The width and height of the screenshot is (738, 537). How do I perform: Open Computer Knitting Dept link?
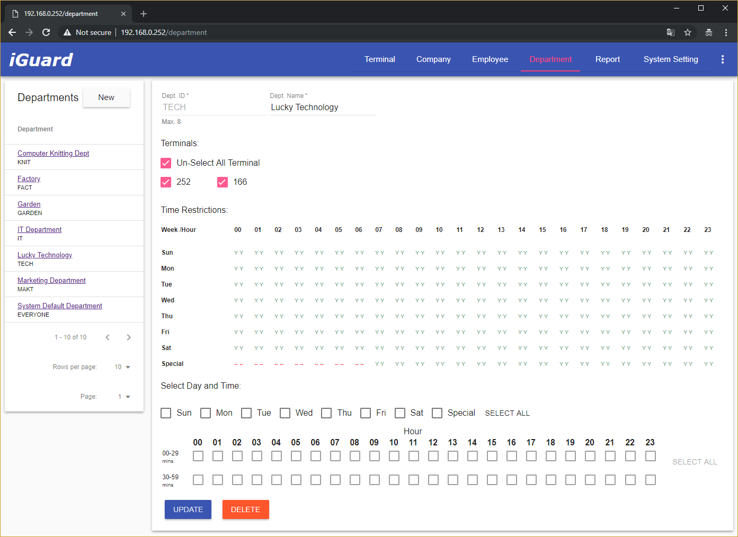coord(53,153)
